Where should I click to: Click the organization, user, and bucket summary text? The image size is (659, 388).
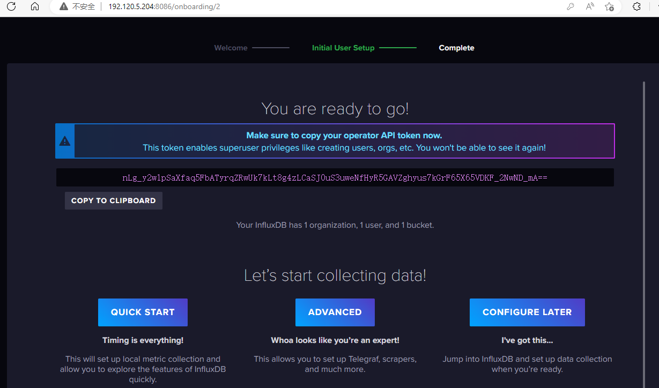[335, 225]
